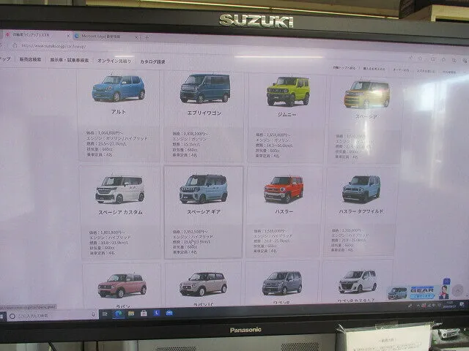Open the アルト car thumbnail

pos(119,88)
